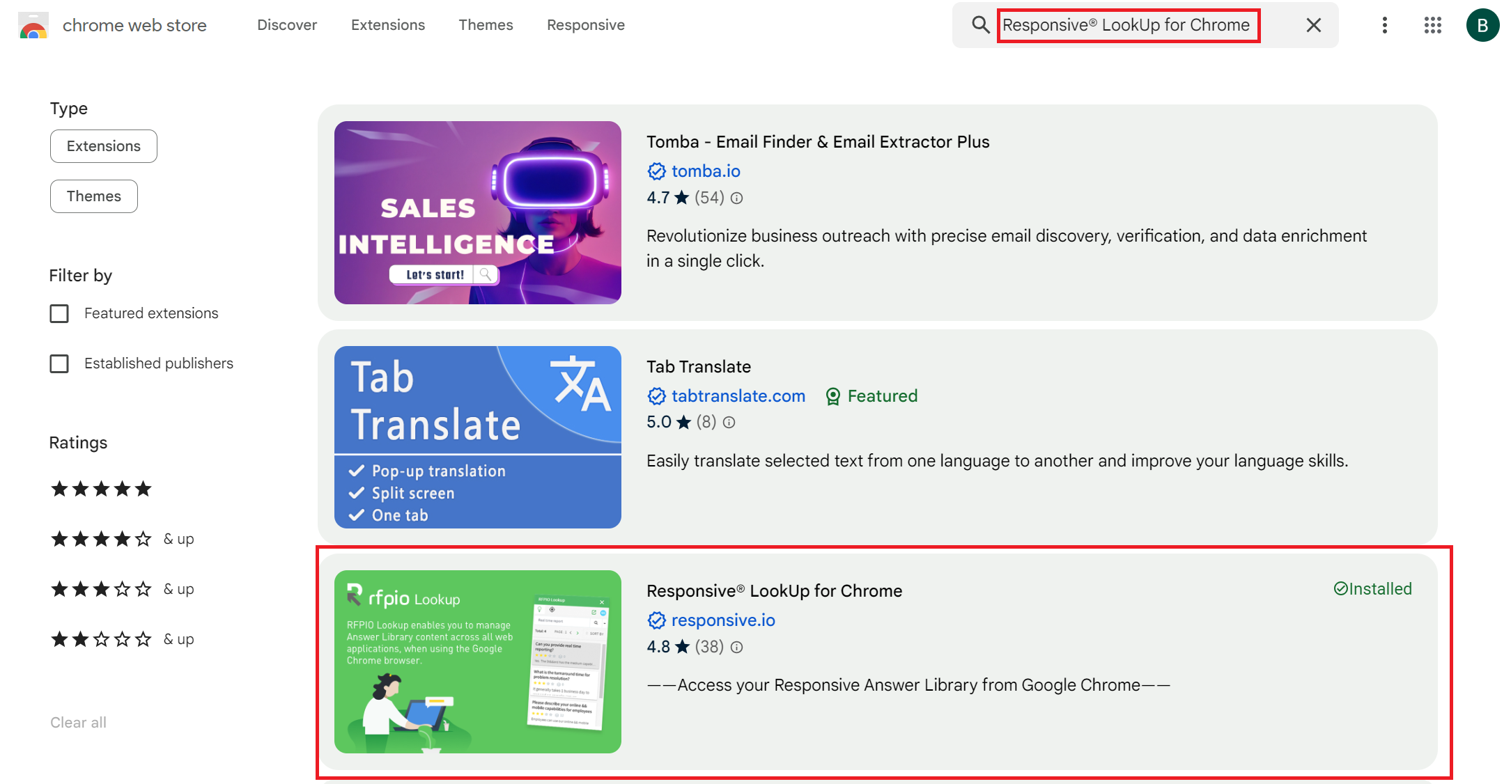This screenshot has width=1511, height=784.
Task: Filter by three stars & up
Action: [x=122, y=589]
